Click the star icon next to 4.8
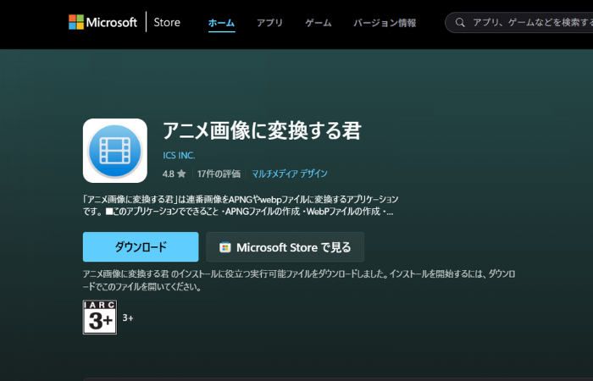 [x=181, y=174]
